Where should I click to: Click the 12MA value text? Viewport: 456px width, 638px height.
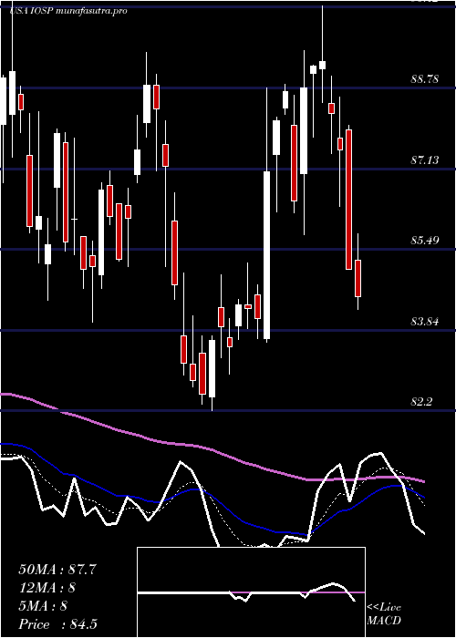click(x=47, y=588)
